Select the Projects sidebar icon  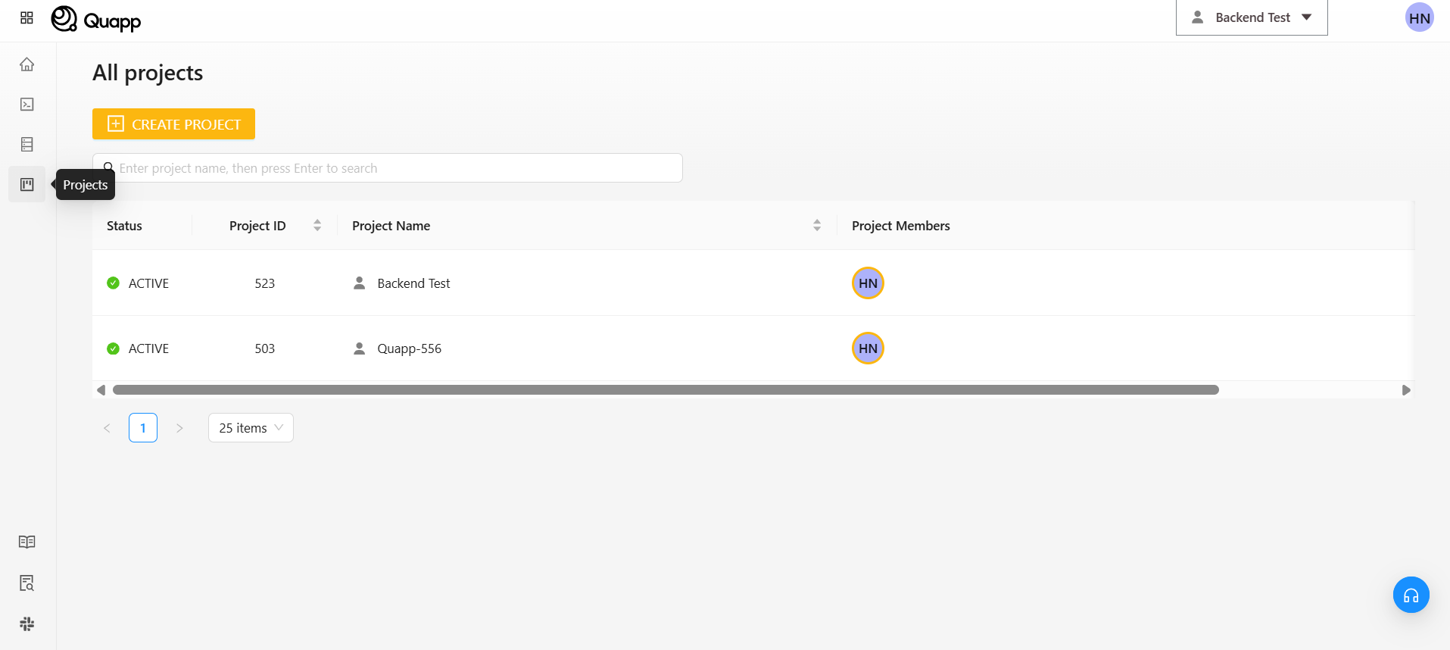pyautogui.click(x=27, y=185)
